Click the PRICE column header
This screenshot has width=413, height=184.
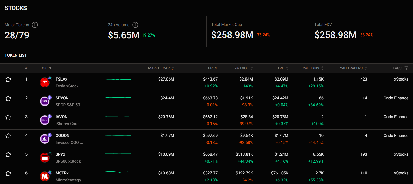click(213, 68)
